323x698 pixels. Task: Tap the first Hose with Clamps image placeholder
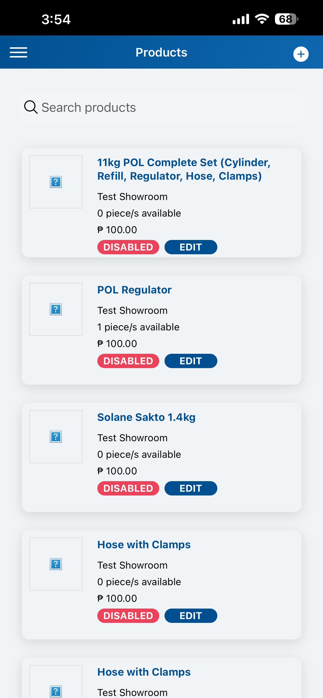[56, 564]
